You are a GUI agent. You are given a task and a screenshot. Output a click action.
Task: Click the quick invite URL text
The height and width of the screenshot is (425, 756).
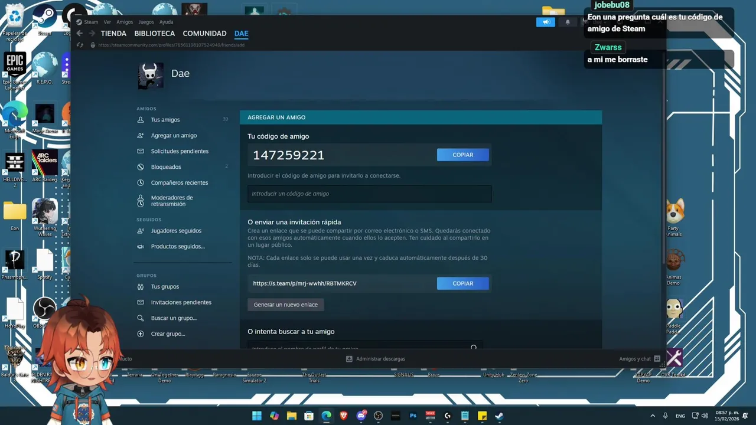point(305,283)
